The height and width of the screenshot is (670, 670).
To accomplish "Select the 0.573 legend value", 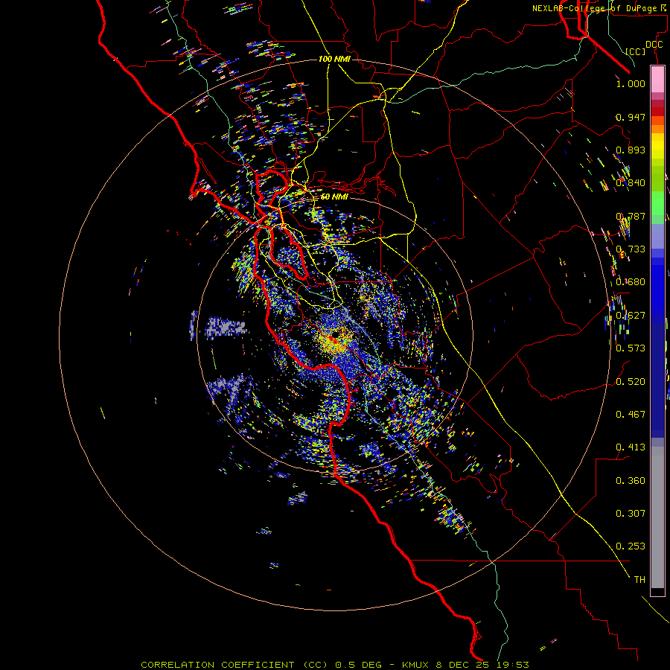I will pyautogui.click(x=631, y=348).
